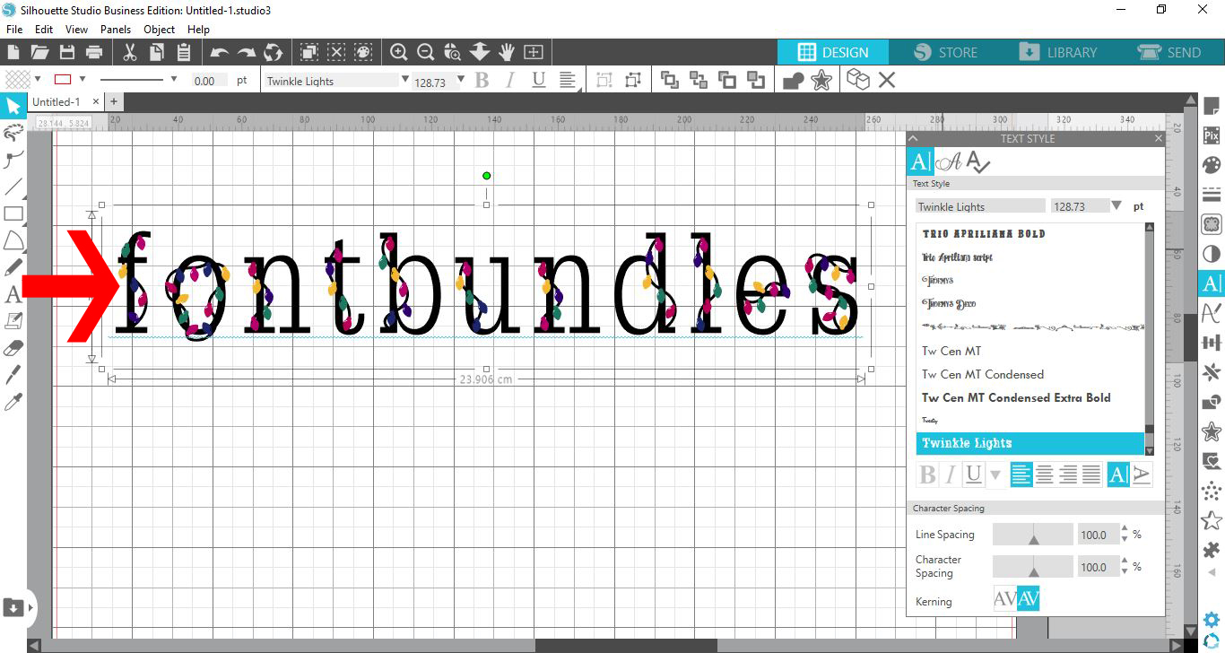Select the Eraser tool
This screenshot has width=1225, height=653.
13,347
